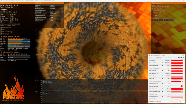Open the Memory Temperature sensor dropdown

pyautogui.click(x=162, y=68)
